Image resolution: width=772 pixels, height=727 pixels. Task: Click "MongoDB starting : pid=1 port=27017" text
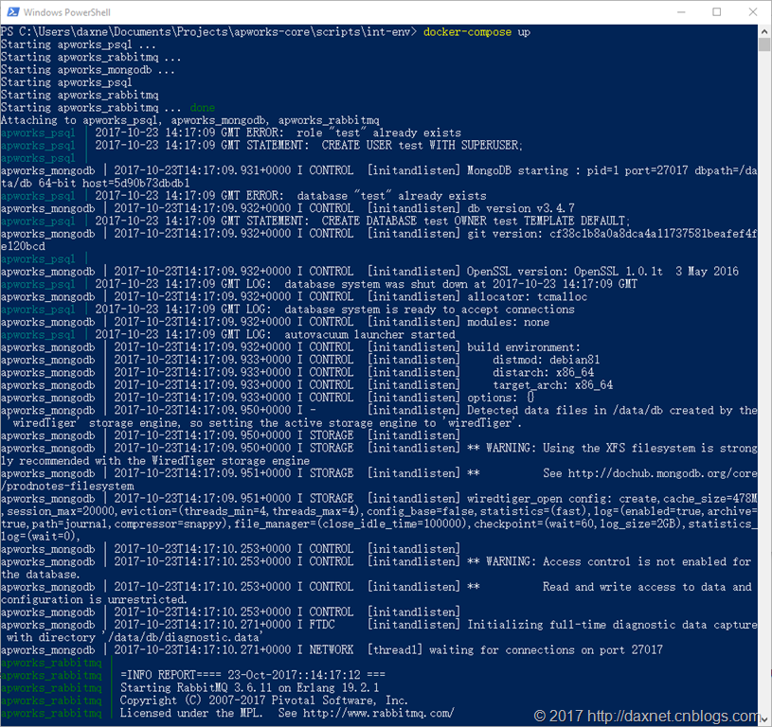[577, 170]
